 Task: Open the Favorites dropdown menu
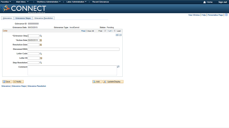click(6, 2)
